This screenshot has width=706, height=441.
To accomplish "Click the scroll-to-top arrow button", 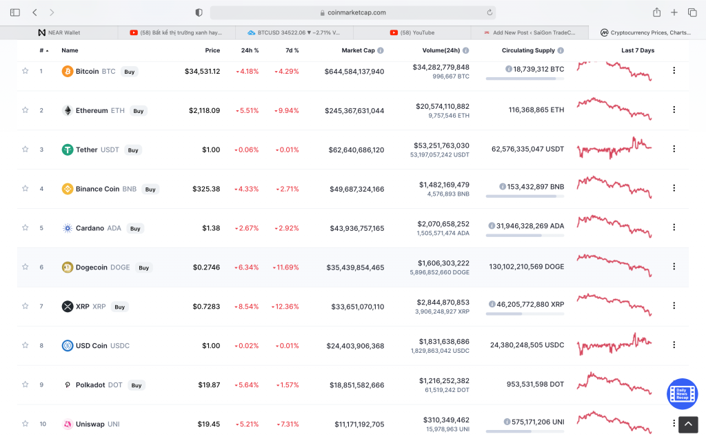I will click(x=688, y=424).
